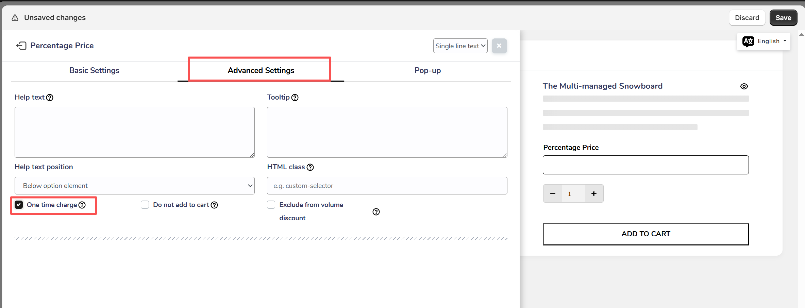Click the HTML class help icon
This screenshot has width=805, height=308.
tap(310, 167)
